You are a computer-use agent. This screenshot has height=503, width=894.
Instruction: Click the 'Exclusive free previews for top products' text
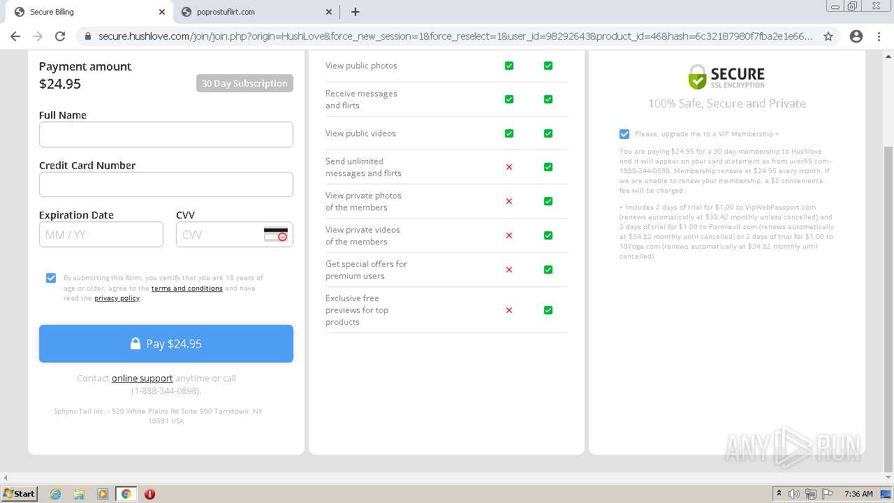click(357, 310)
